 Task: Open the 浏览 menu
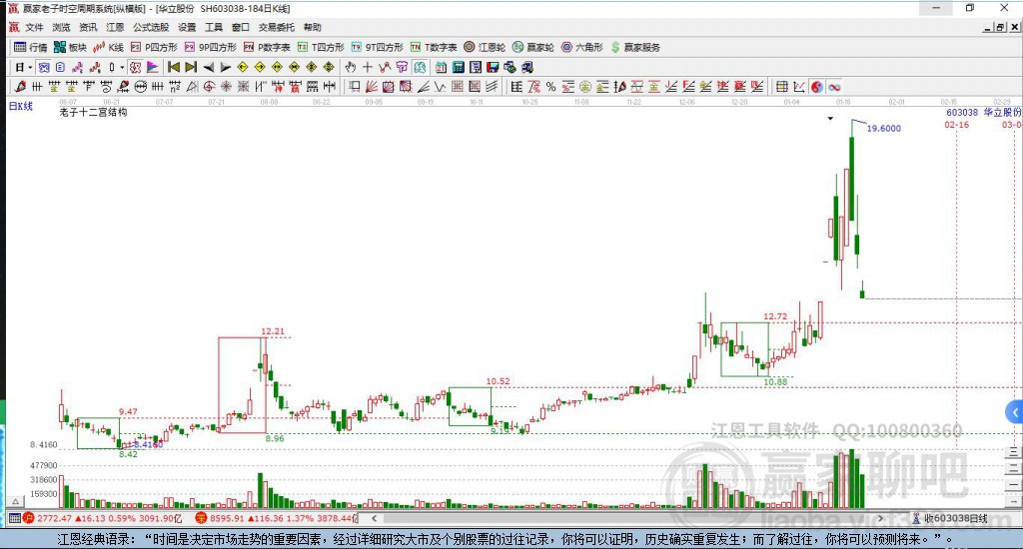click(61, 27)
